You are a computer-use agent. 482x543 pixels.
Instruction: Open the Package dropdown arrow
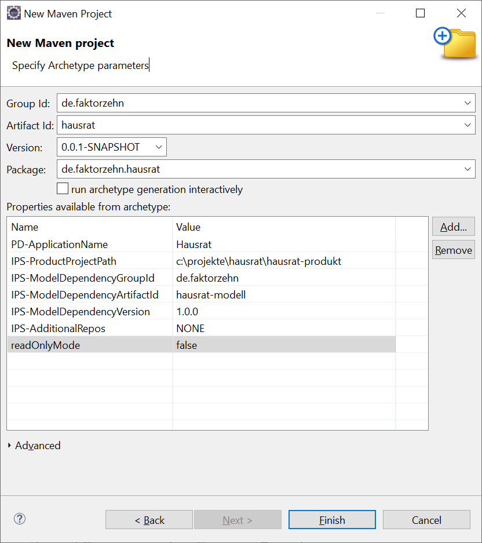coord(467,169)
